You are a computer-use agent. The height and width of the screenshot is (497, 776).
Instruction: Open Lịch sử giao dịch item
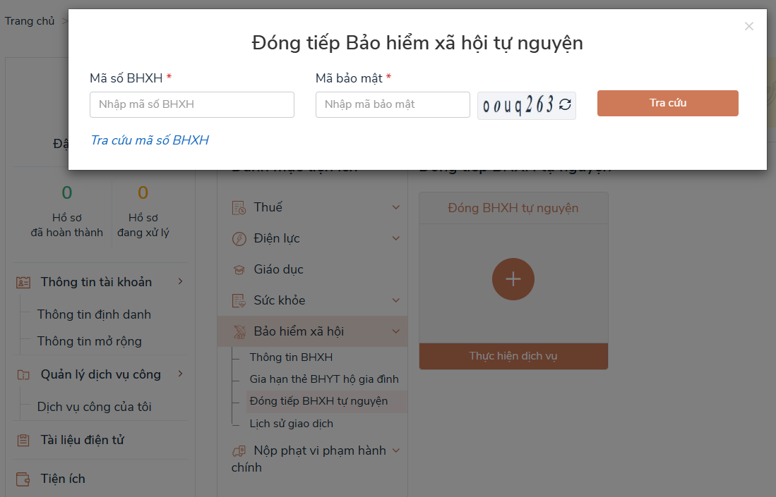[292, 424]
